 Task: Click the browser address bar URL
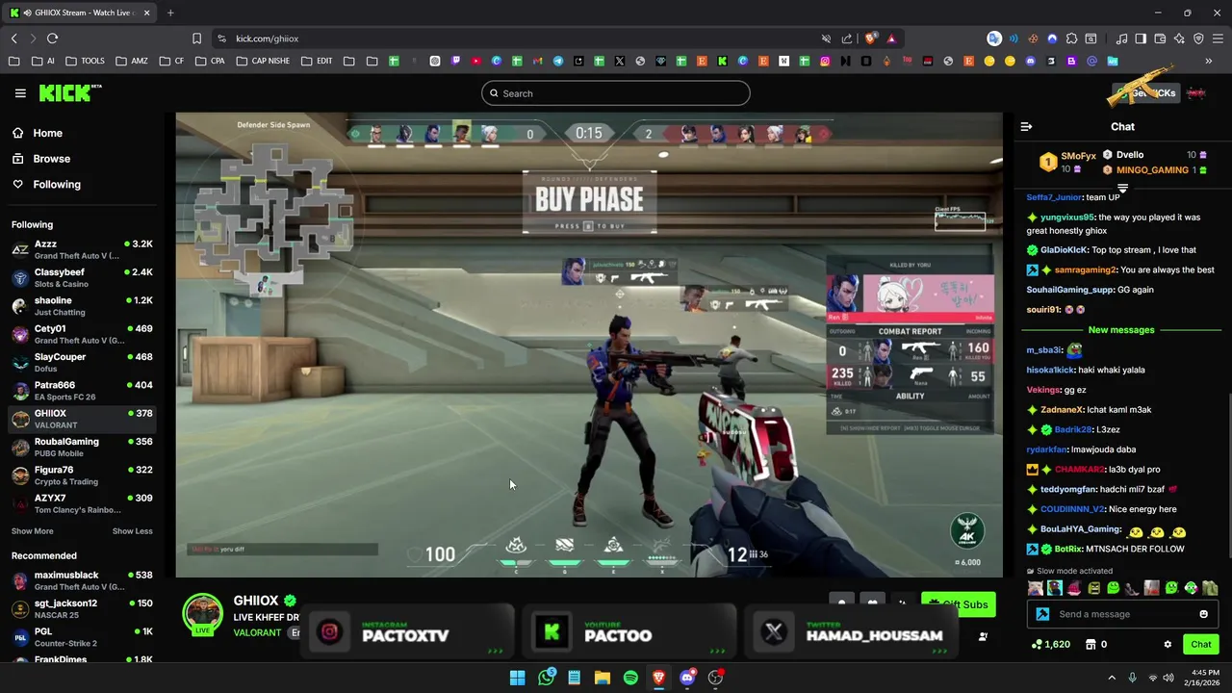tap(267, 38)
